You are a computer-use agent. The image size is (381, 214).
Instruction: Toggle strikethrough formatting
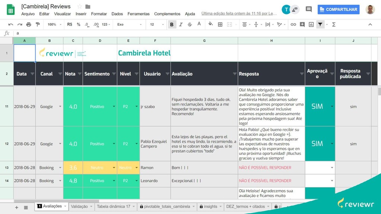[x=190, y=25]
